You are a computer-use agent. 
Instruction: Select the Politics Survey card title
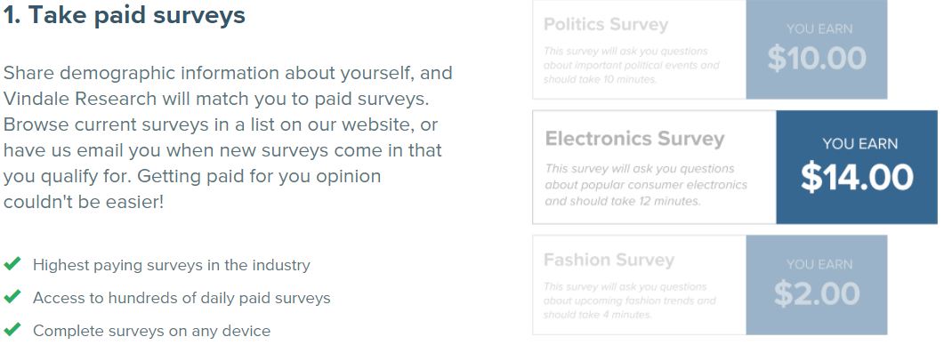click(606, 25)
